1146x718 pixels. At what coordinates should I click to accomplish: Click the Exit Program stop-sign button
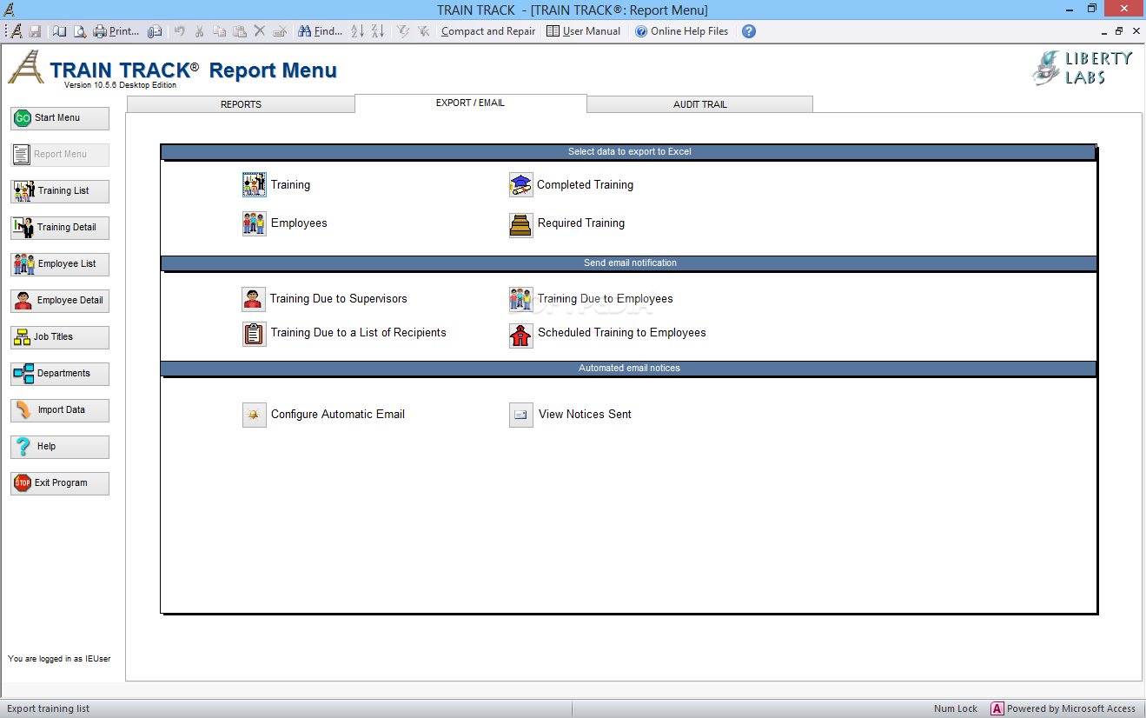(x=60, y=483)
